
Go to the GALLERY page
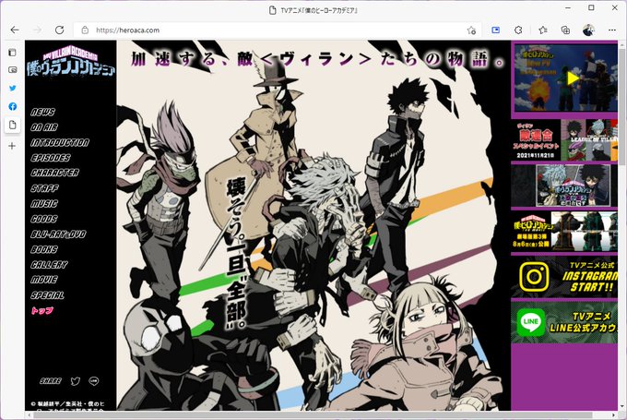pos(49,264)
